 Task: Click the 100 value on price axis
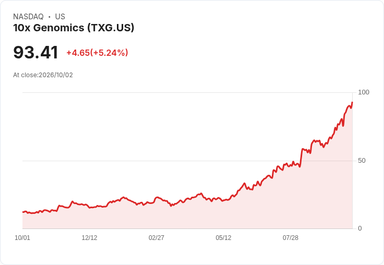[x=364, y=92]
